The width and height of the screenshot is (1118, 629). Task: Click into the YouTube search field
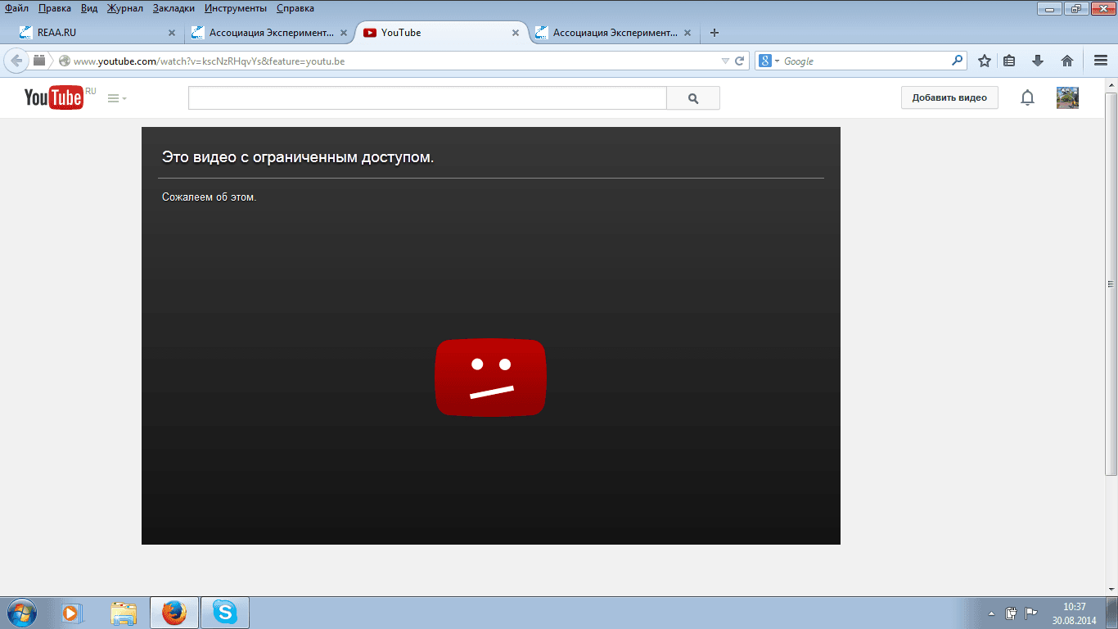[x=427, y=98]
